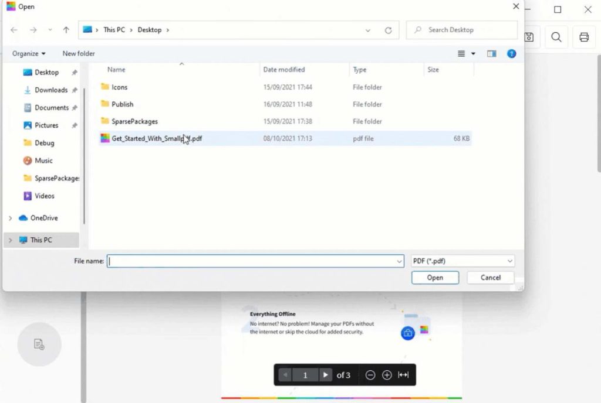Image resolution: width=601 pixels, height=403 pixels.
Task: Click the add document round button
Action: tap(39, 344)
